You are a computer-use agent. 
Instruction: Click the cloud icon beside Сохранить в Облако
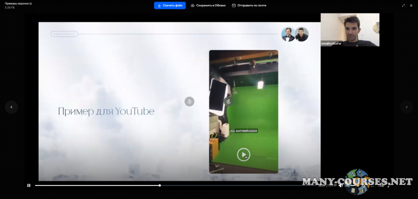point(192,5)
